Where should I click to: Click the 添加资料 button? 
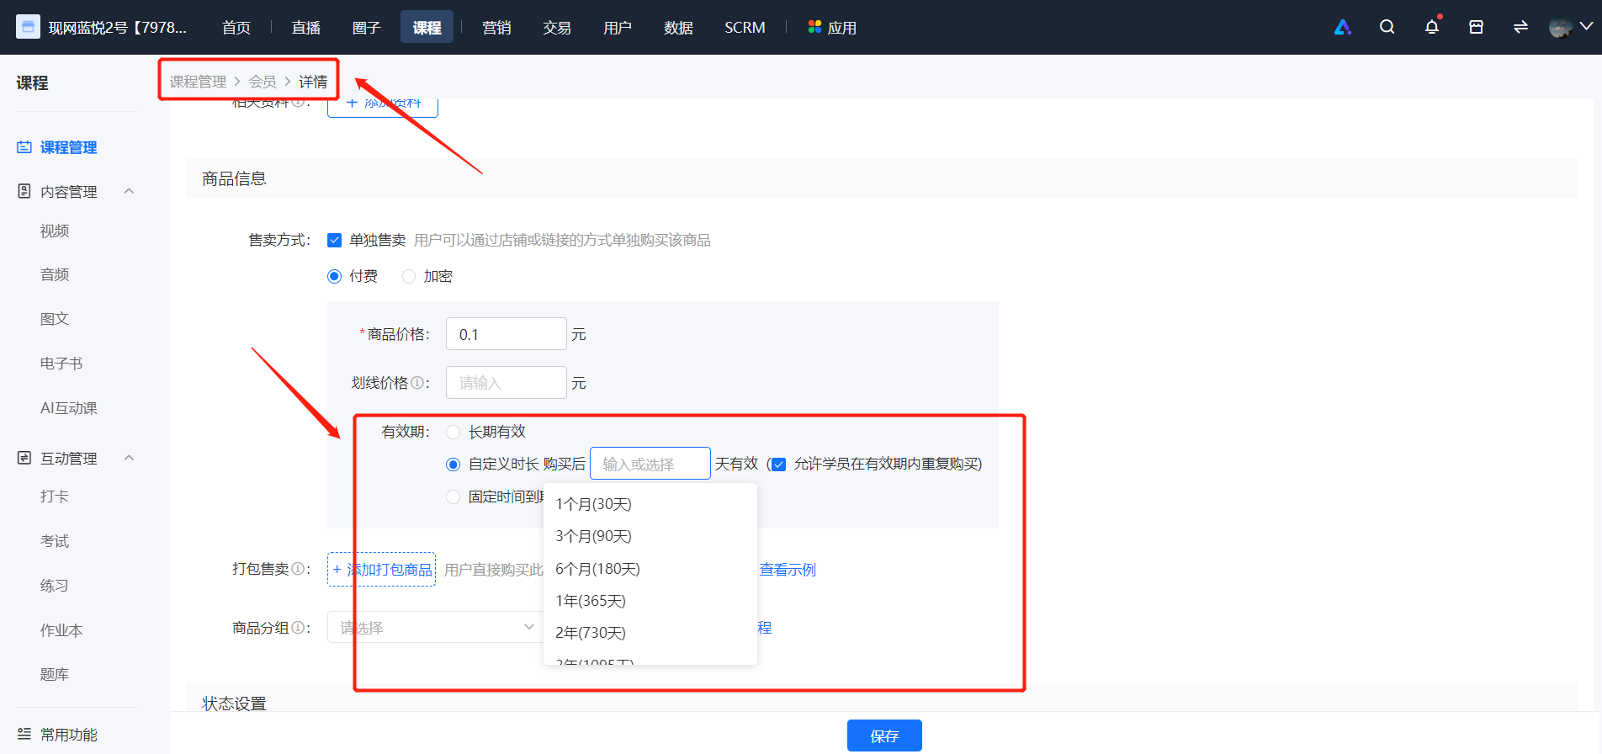tap(383, 107)
